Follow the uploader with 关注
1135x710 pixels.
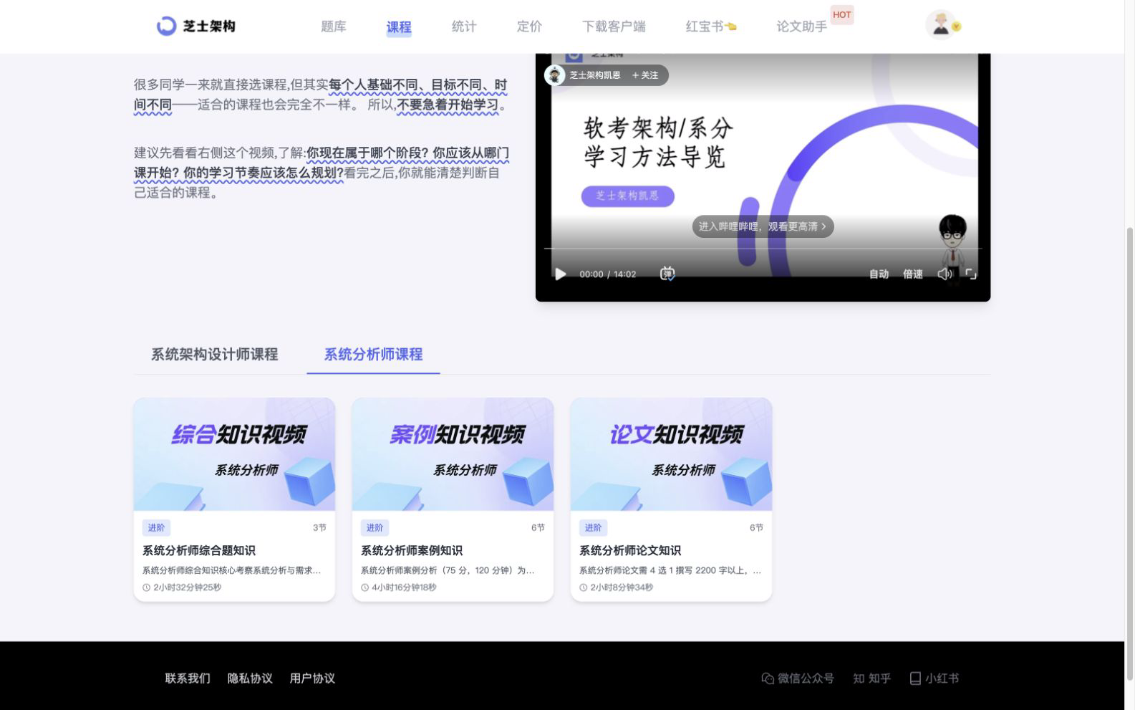coord(645,75)
